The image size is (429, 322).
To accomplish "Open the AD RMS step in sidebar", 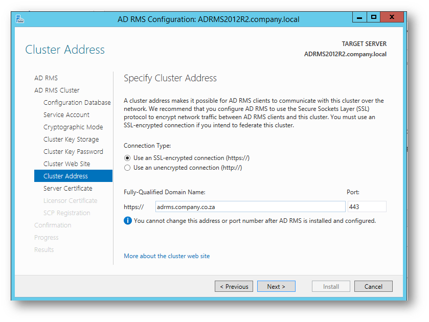I will coord(46,78).
